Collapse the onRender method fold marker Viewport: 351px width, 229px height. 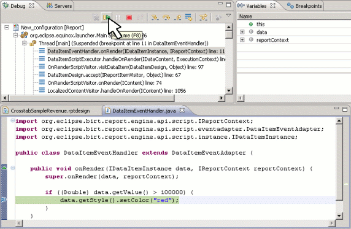[x=13, y=168]
